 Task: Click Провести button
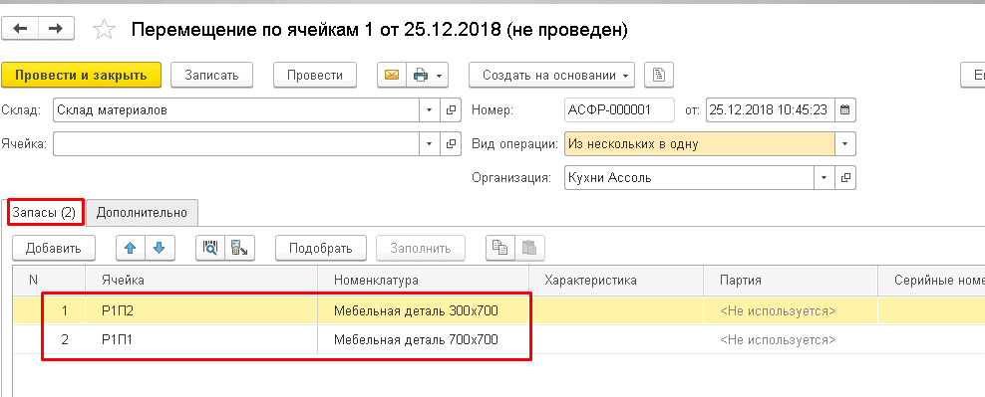(x=315, y=76)
